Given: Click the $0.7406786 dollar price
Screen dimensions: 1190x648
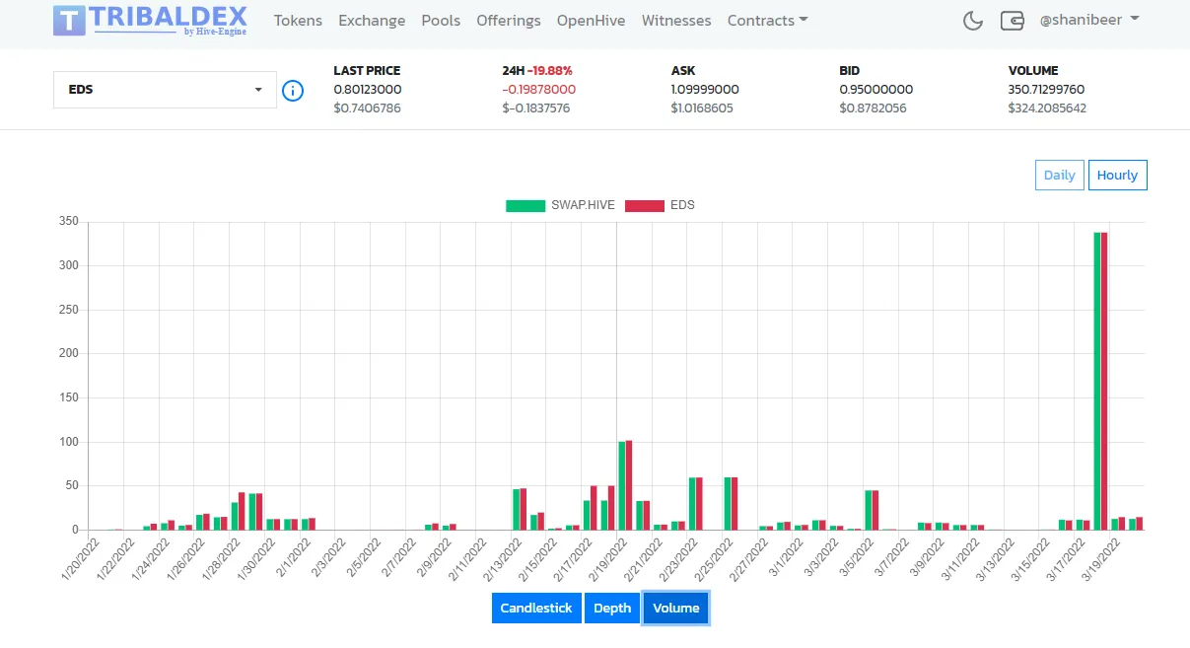Looking at the screenshot, I should [x=367, y=108].
